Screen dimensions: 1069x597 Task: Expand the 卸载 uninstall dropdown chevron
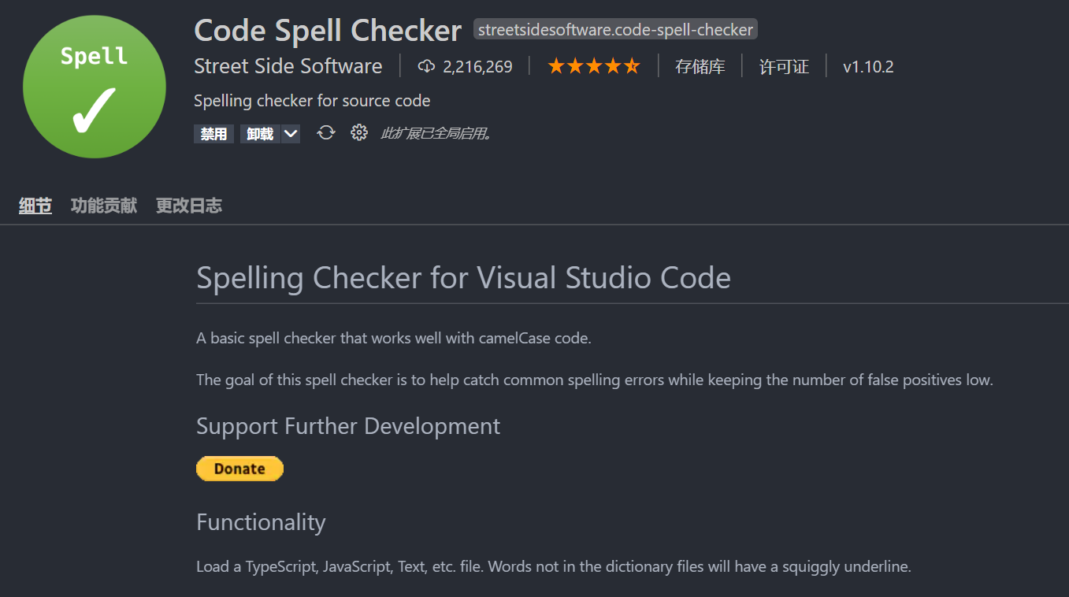(x=290, y=133)
